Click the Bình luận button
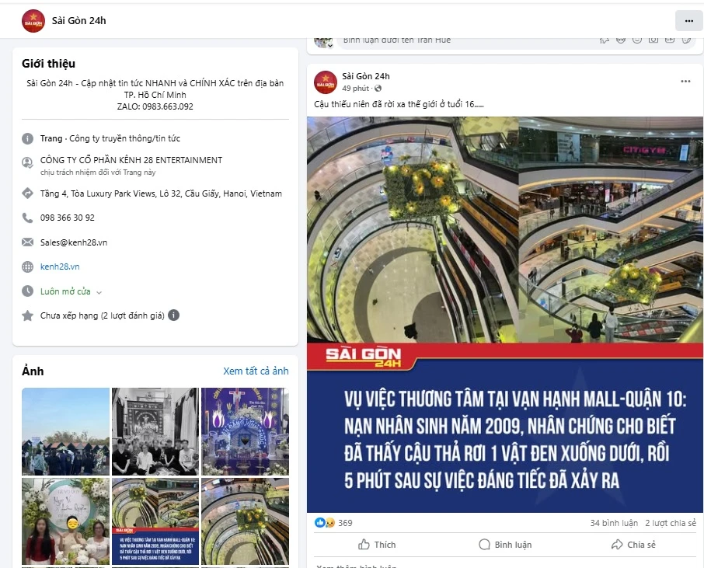704x568 pixels. [505, 545]
